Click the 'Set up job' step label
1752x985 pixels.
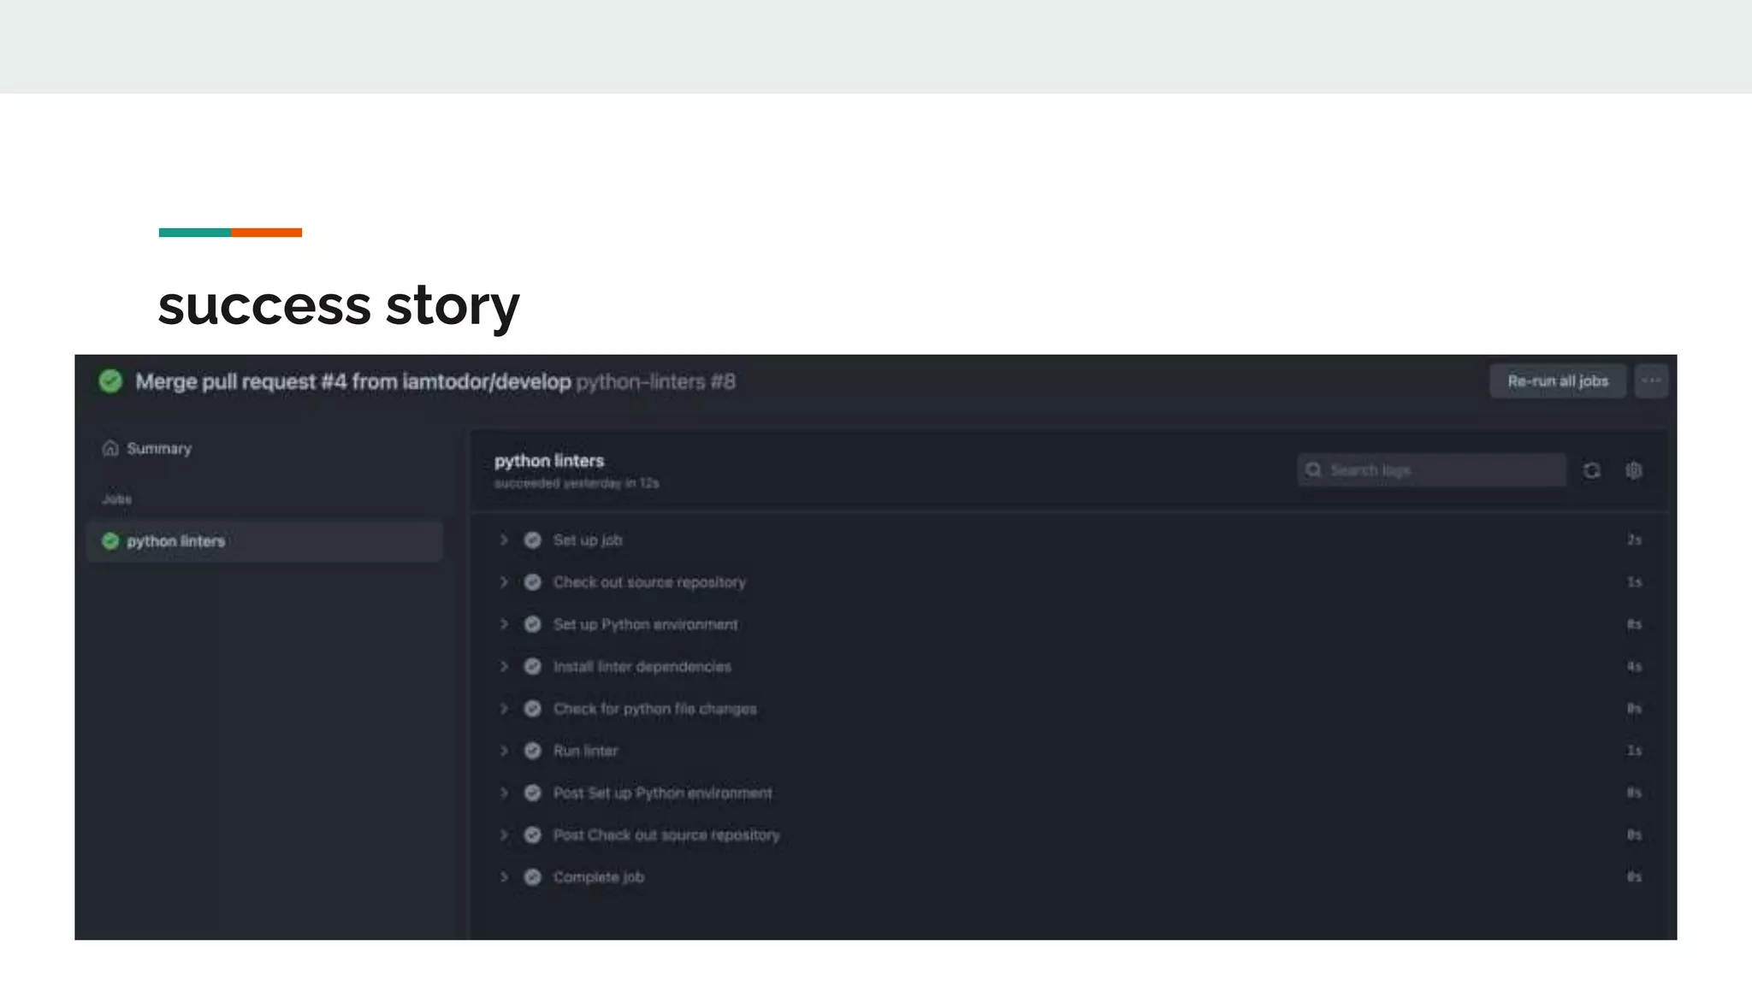[588, 540]
